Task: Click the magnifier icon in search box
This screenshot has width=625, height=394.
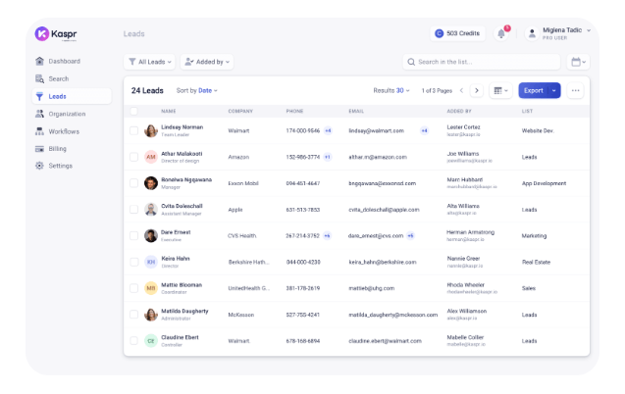Action: pyautogui.click(x=411, y=62)
